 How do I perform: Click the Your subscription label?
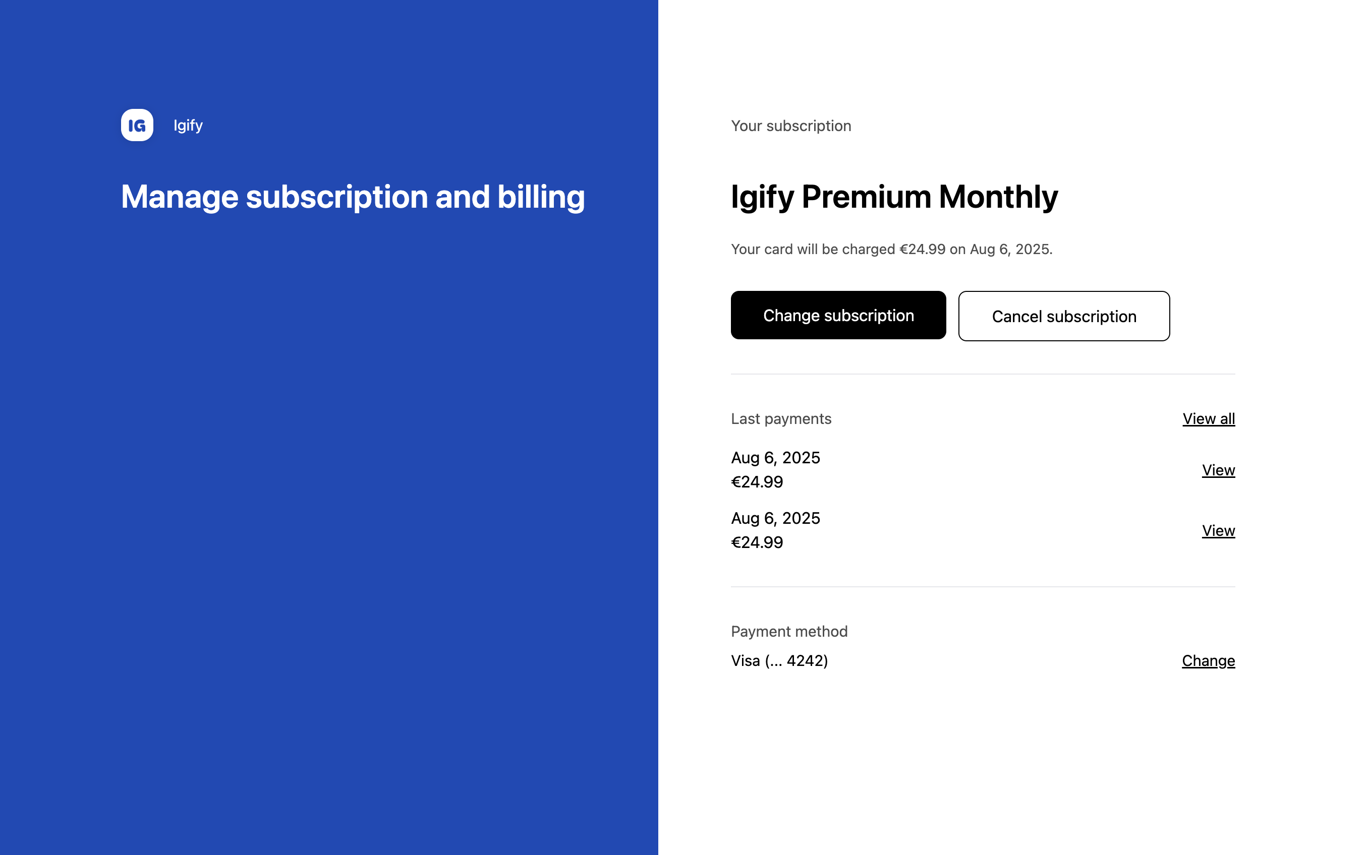point(790,126)
